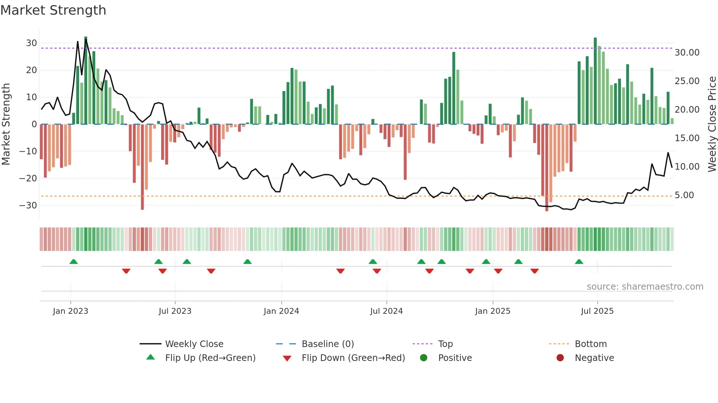The image size is (718, 403).
Task: Click the dark red Negative circle in the legend
Action: click(560, 358)
